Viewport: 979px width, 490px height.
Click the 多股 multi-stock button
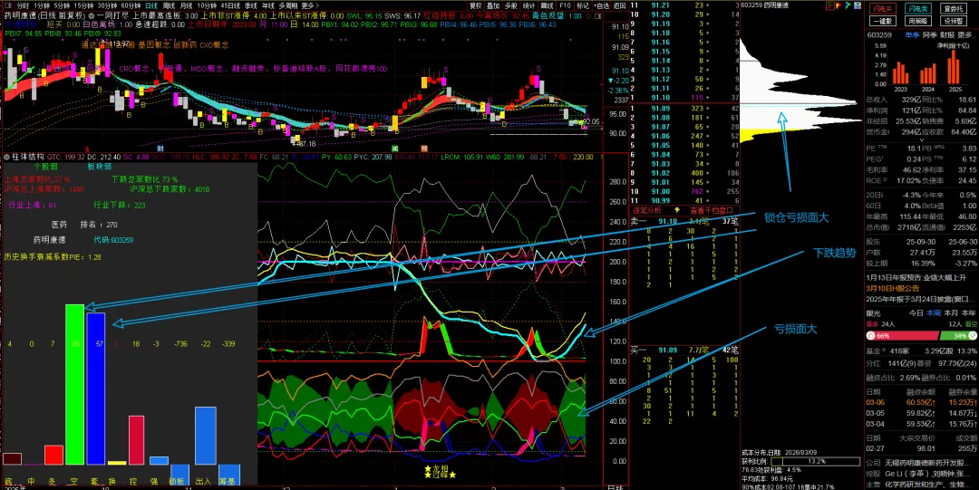click(510, 5)
